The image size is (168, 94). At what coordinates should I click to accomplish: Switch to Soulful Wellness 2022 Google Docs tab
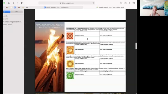pos(56,8)
